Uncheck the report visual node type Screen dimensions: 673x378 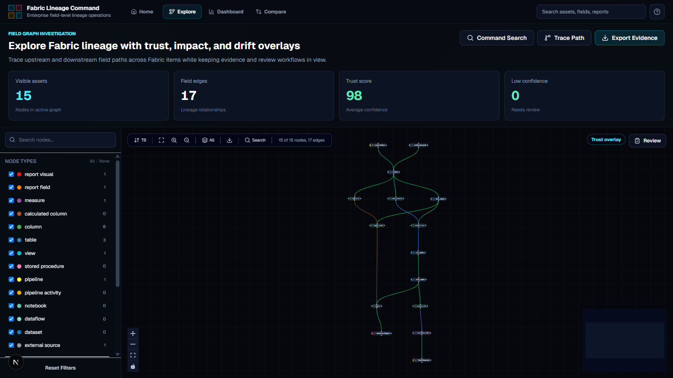click(11, 174)
